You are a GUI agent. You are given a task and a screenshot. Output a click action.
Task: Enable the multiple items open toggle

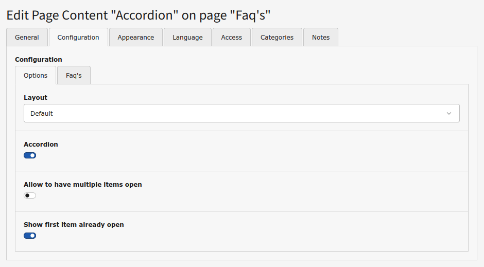coord(30,195)
